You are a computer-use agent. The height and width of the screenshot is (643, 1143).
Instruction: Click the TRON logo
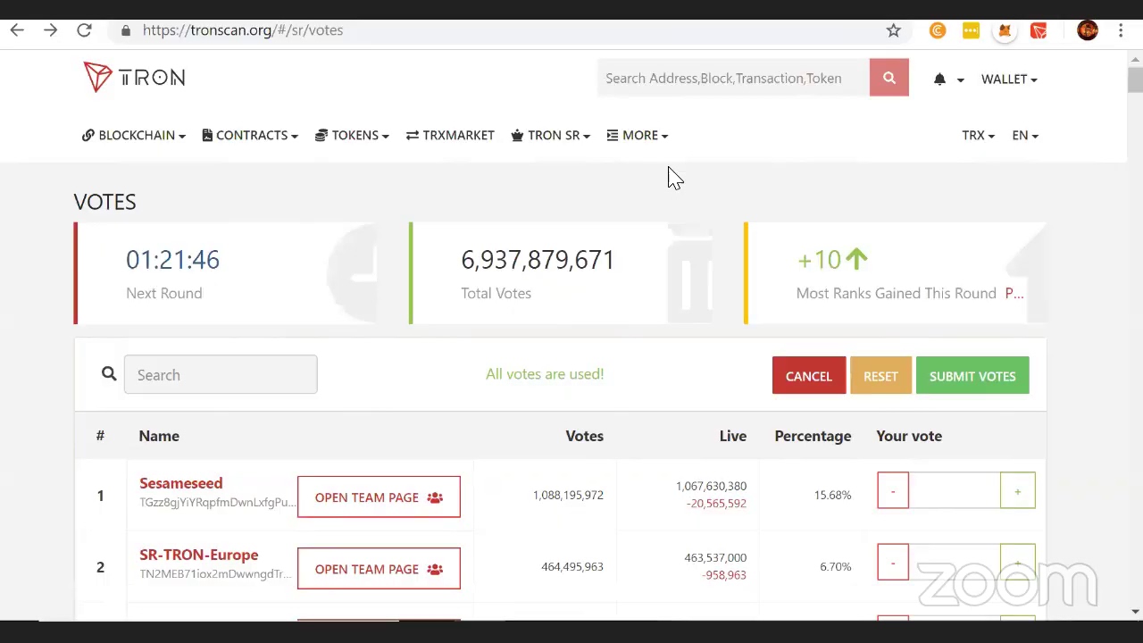(x=134, y=78)
